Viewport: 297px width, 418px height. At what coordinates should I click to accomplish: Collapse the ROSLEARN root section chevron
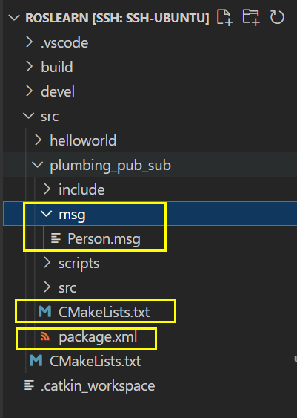(x=14, y=18)
